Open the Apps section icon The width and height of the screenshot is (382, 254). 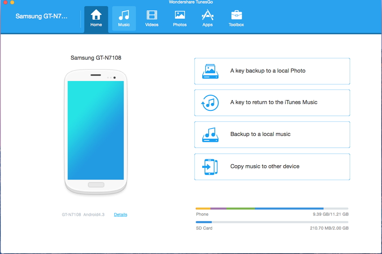(x=208, y=15)
